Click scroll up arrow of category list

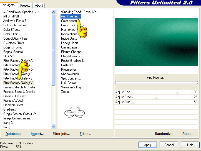(54, 12)
